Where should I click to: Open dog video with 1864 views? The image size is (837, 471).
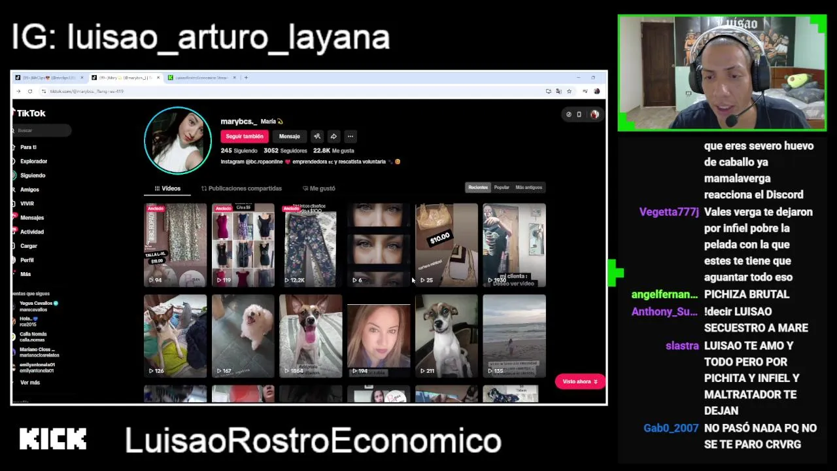[311, 336]
